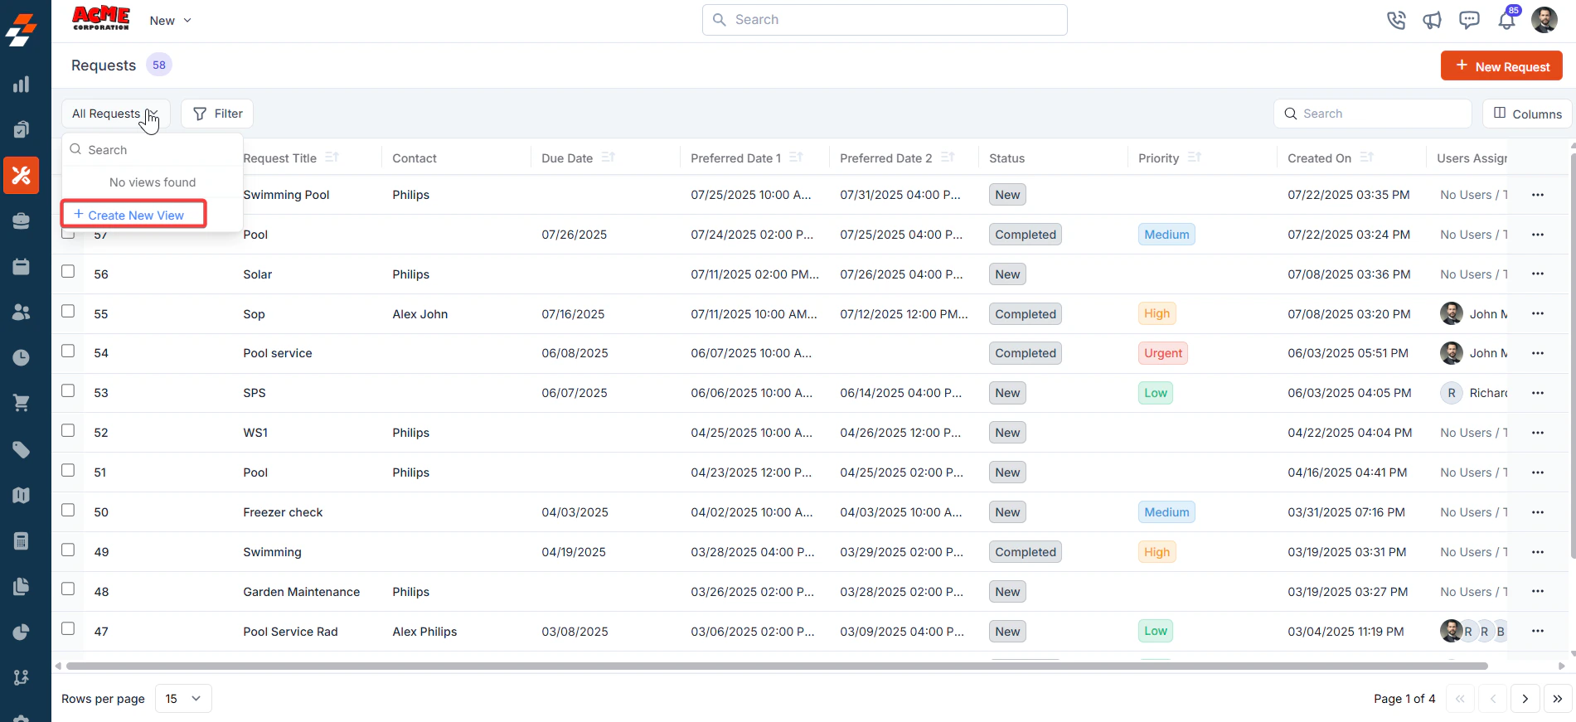Change rows per page from 15
The width and height of the screenshot is (1576, 722).
coord(183,699)
